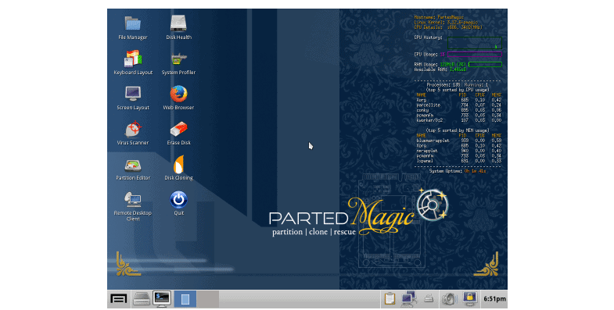
Task: Launch Disk Health from the desktop
Action: pos(178,28)
